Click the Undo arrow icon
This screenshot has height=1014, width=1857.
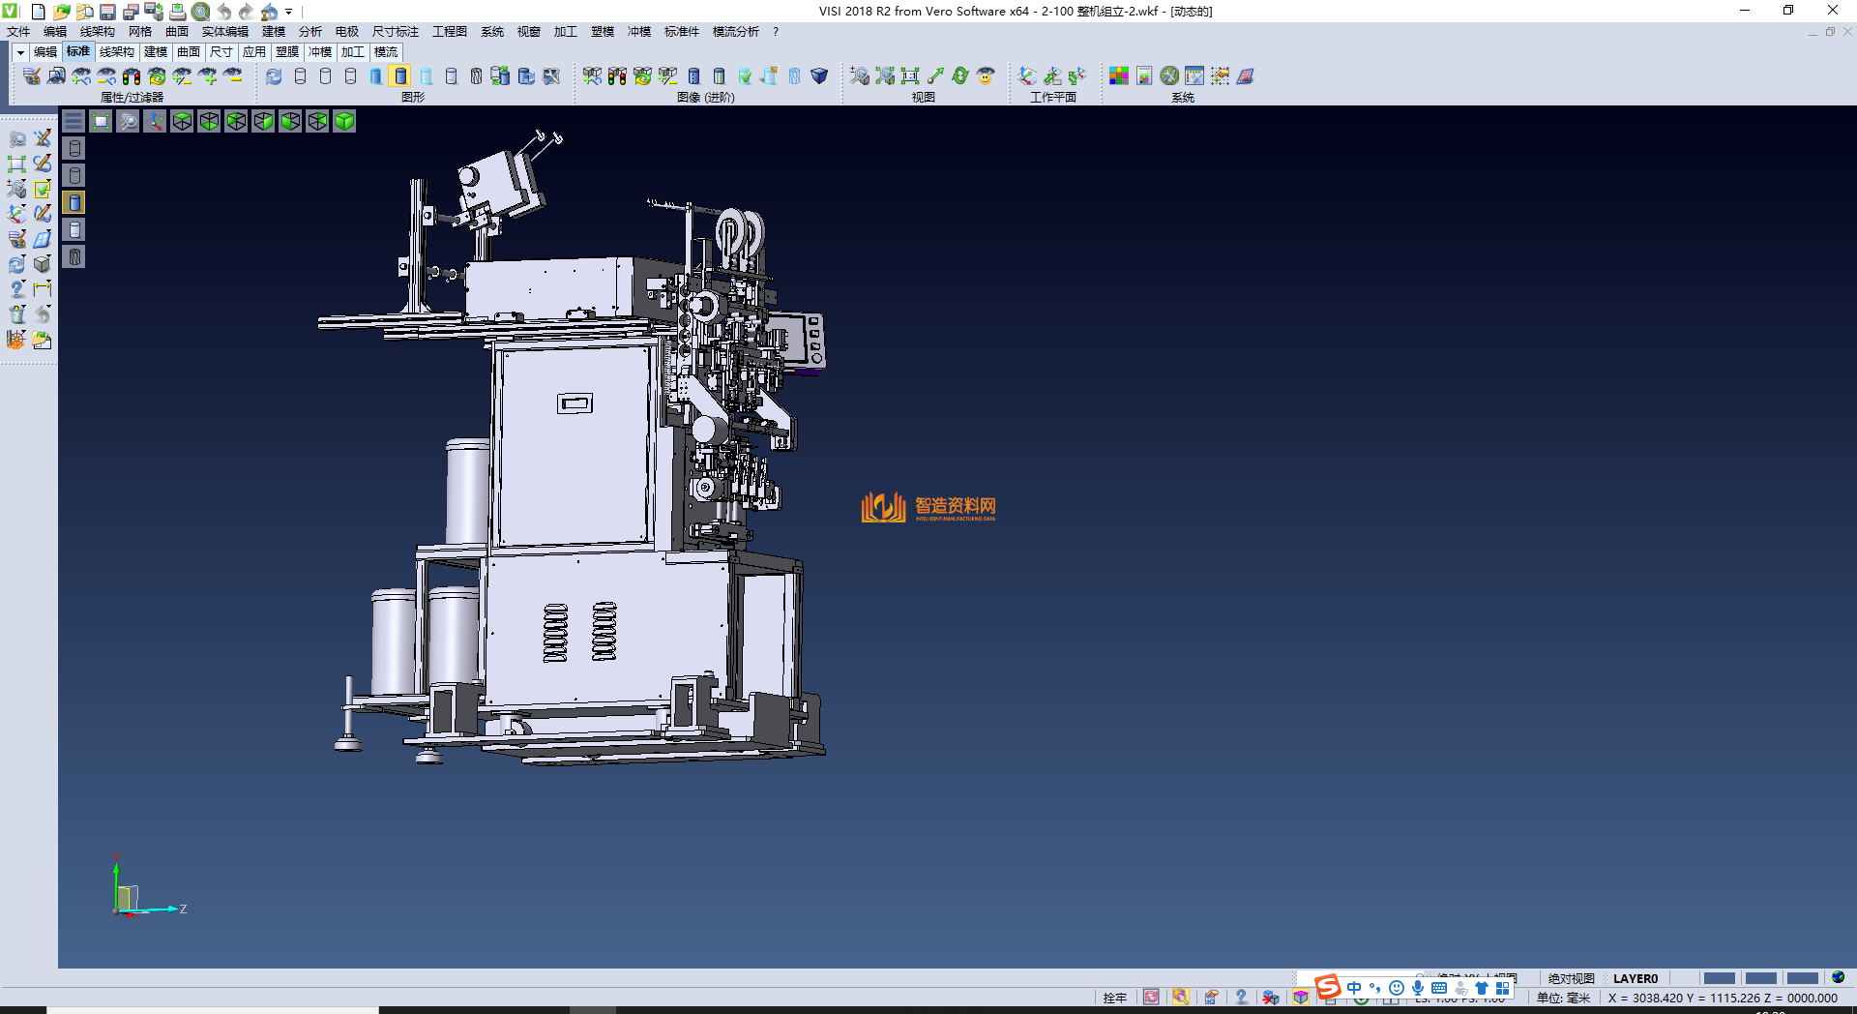click(x=224, y=12)
